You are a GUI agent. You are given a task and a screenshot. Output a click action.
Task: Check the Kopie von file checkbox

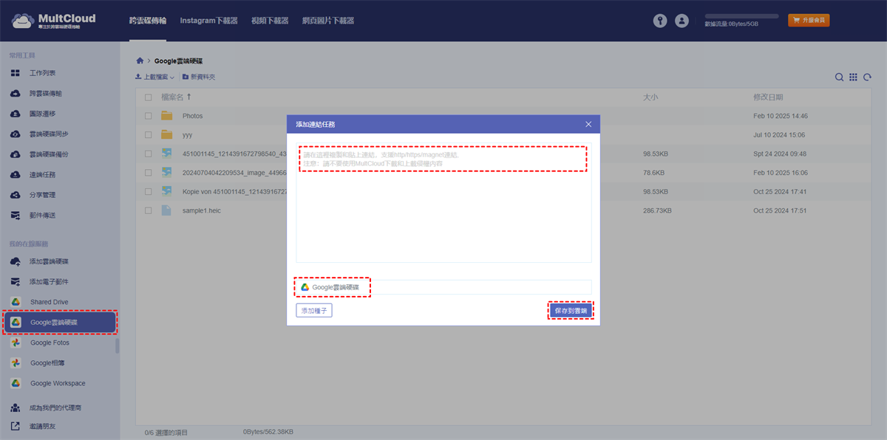(x=148, y=191)
